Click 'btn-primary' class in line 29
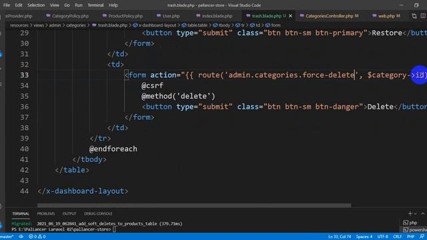Viewport: 427px width, 240px height. [x=340, y=33]
